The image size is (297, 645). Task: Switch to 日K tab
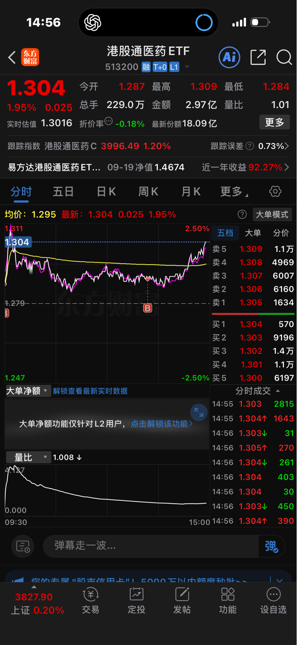click(106, 191)
